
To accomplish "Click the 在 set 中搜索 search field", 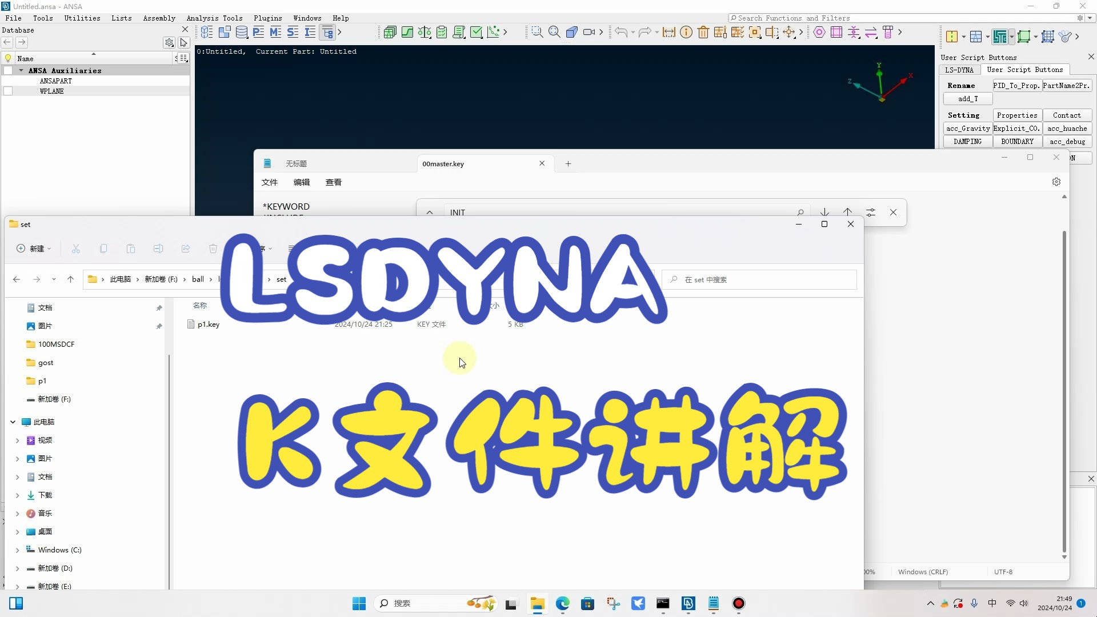I will tap(759, 279).
